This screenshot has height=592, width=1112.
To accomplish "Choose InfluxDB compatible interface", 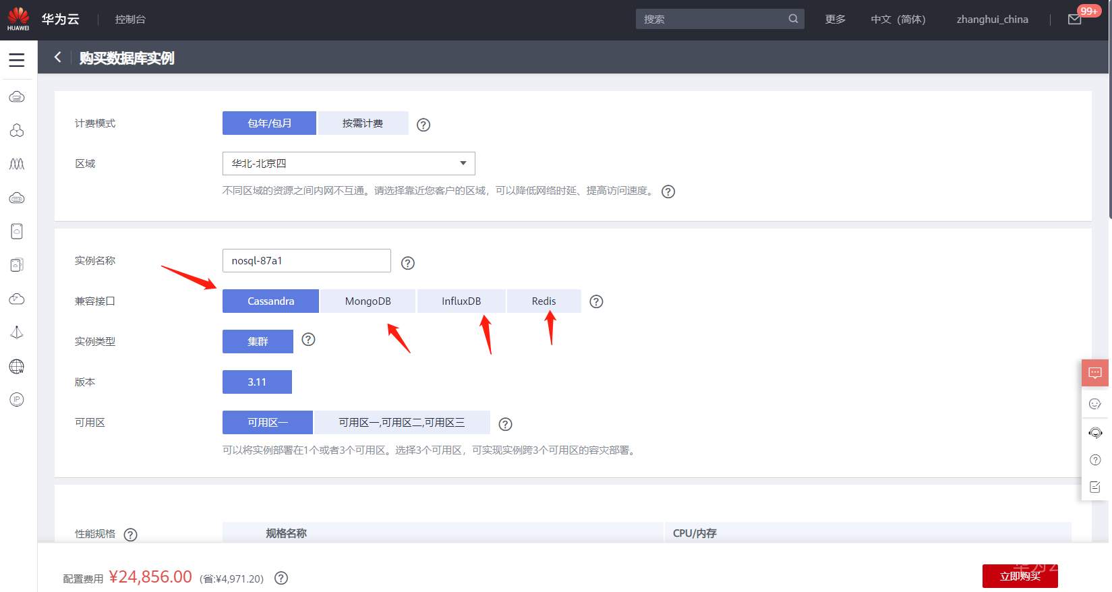I will click(461, 301).
